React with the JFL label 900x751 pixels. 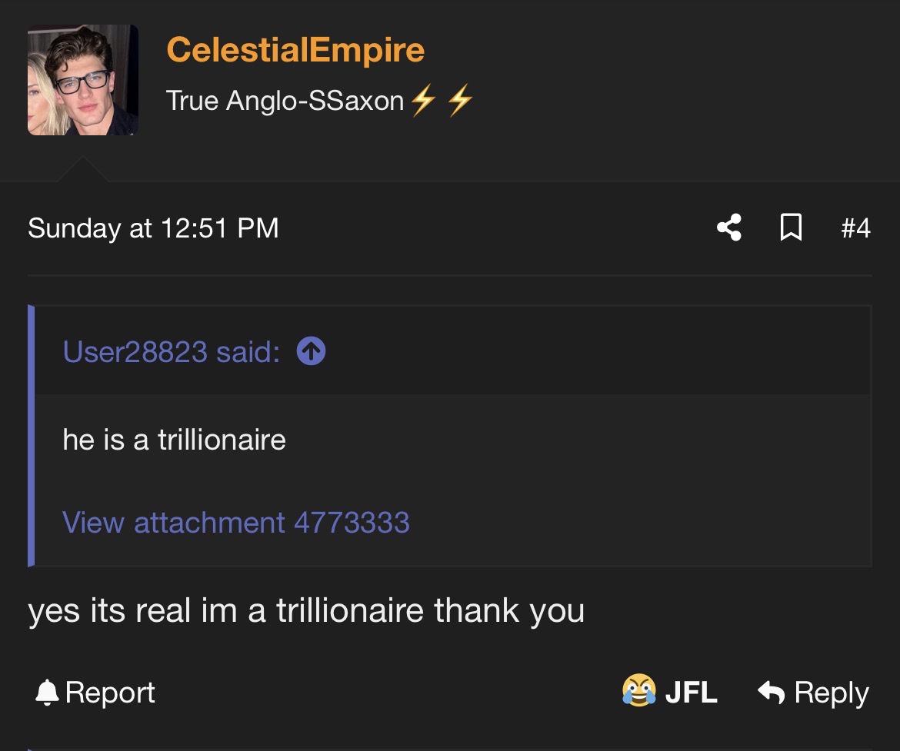pos(691,693)
